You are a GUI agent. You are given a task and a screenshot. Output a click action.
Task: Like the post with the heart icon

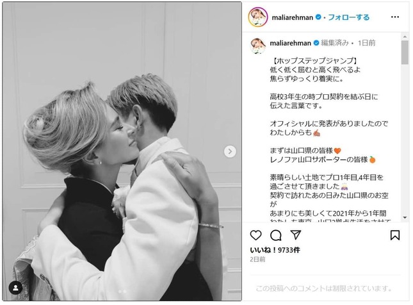coord(255,235)
